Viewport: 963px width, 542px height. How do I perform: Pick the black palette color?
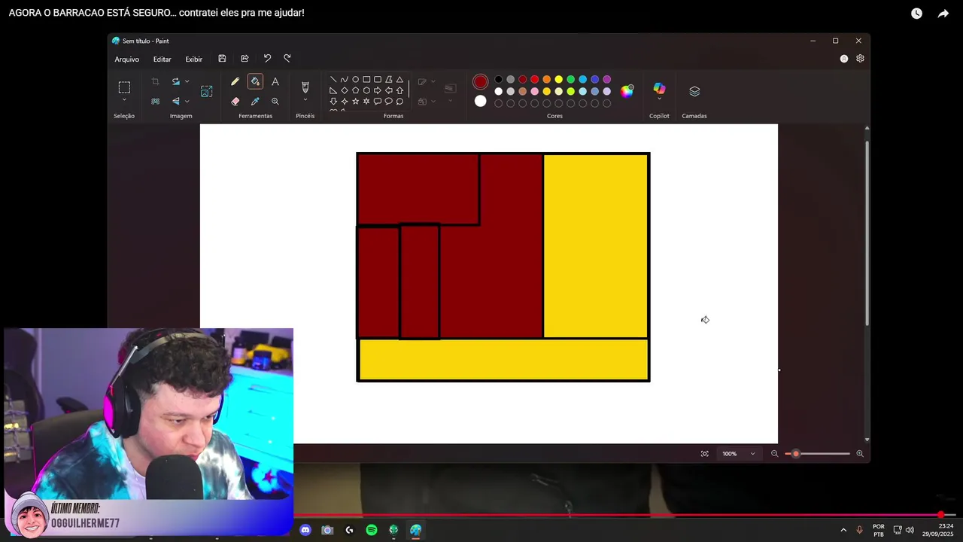tap(498, 79)
